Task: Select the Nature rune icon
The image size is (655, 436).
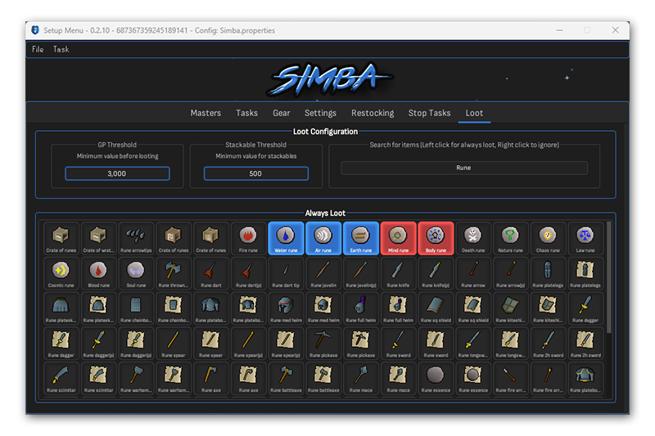Action: (511, 238)
